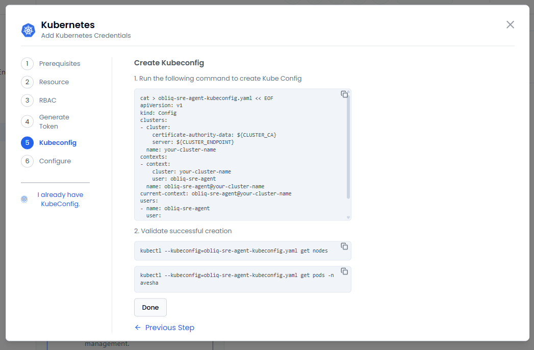Viewport: 534px width, 350px height.
Task: Select the active Kubeconfig step
Action: (58, 143)
